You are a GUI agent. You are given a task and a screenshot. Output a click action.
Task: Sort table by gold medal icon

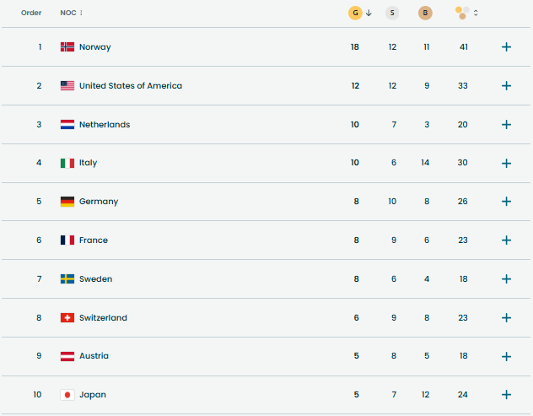click(355, 13)
